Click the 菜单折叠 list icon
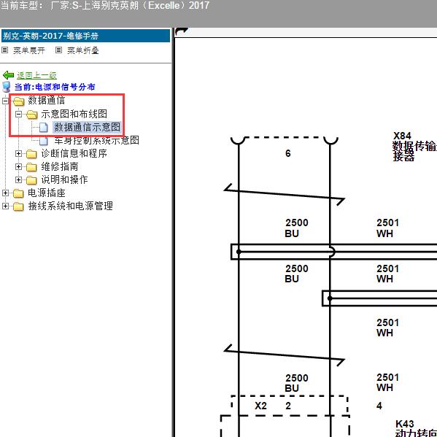Viewport: 437px width, 437px height. click(58, 50)
